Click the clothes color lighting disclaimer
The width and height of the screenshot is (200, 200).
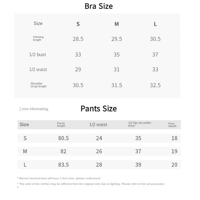[92, 184]
